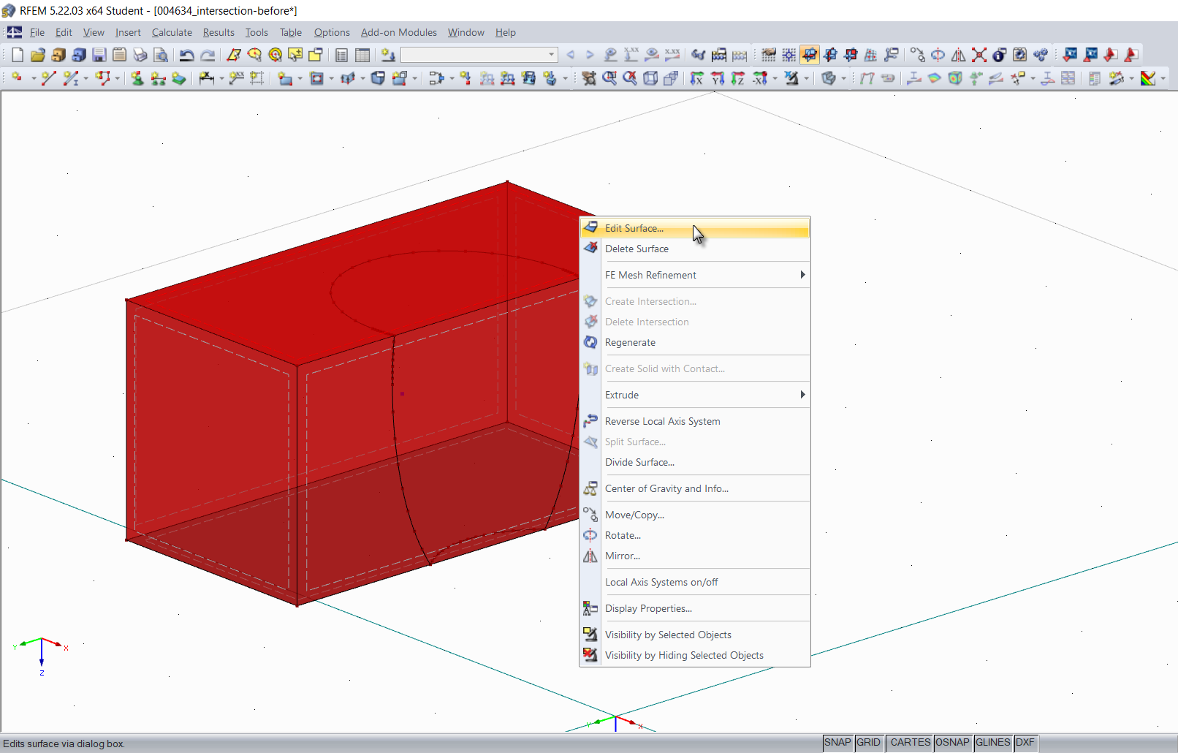The width and height of the screenshot is (1178, 753).
Task: Set the view in X direction
Action: (x=697, y=78)
